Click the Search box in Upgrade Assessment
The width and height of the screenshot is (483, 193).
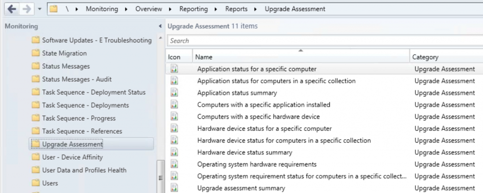coord(325,40)
